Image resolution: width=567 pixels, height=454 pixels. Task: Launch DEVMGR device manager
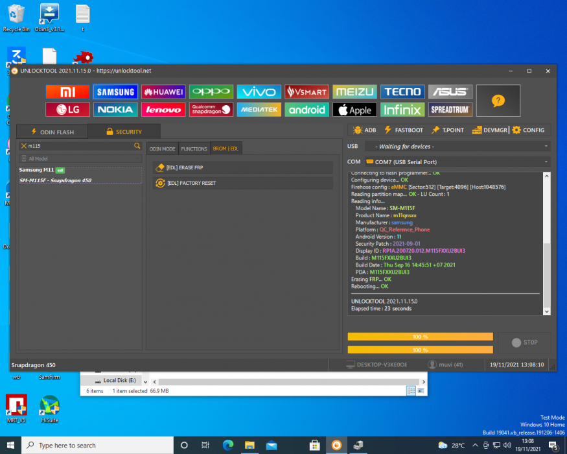(490, 130)
